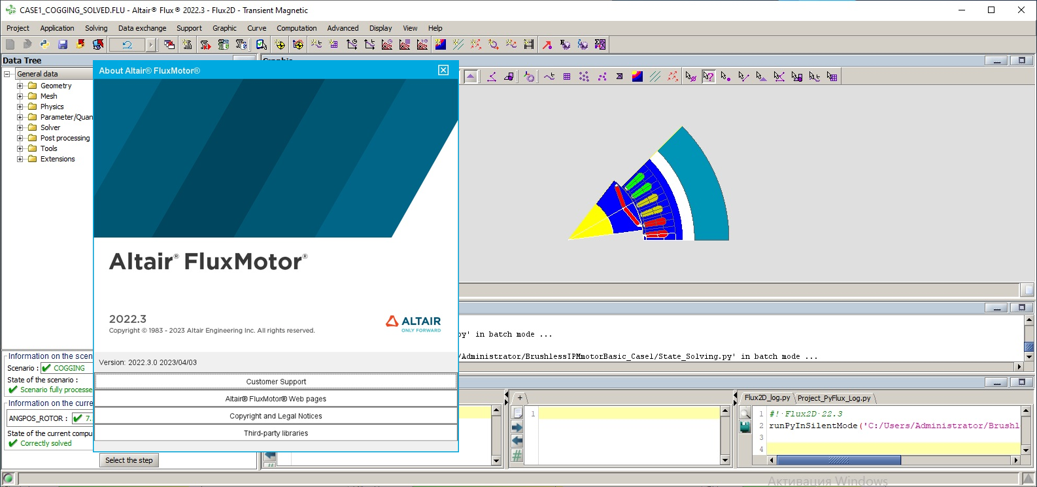Click the select faces cursor icon

pyautogui.click(x=761, y=76)
